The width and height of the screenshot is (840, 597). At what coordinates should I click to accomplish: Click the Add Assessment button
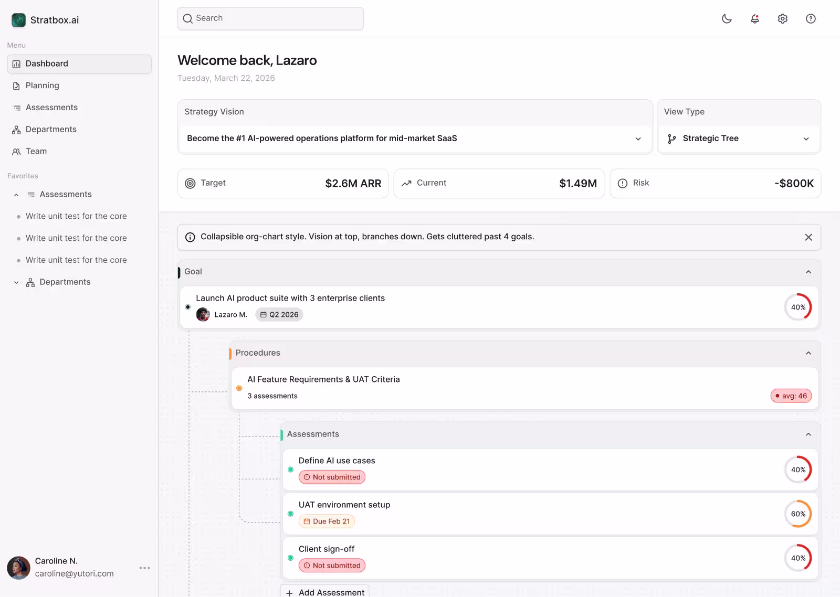(x=325, y=592)
